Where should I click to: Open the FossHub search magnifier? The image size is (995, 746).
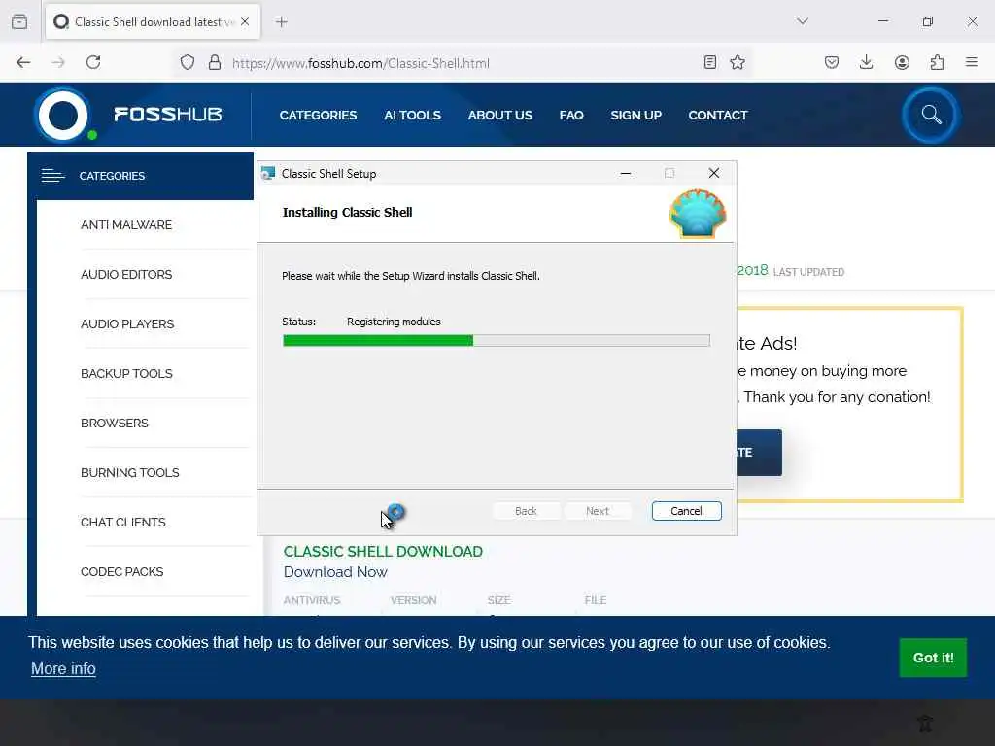coord(931,115)
